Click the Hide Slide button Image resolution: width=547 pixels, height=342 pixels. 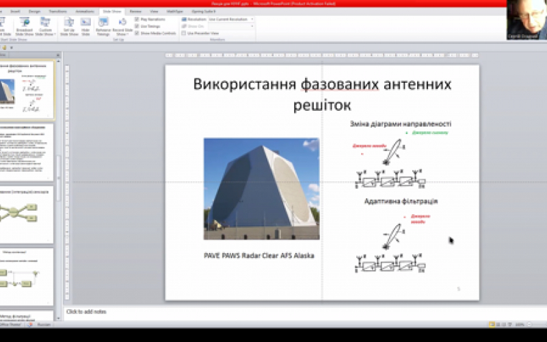click(x=85, y=27)
